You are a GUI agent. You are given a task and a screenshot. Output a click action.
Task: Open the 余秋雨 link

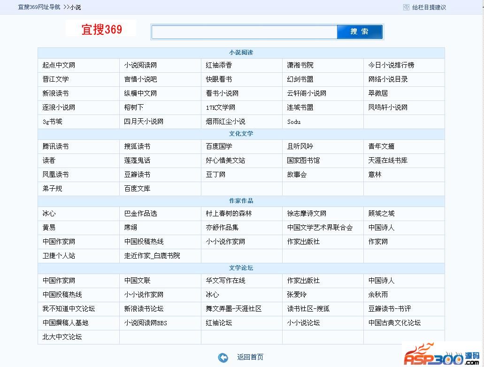378,294
